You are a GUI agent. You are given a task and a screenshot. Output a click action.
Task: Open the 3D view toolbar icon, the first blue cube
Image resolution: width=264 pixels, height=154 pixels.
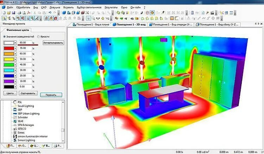pyautogui.click(x=64, y=13)
